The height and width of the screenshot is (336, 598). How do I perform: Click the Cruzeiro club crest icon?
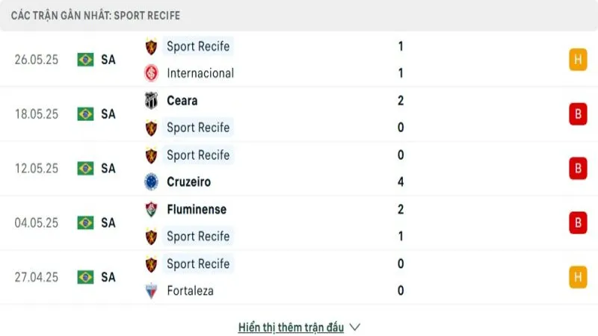pos(152,181)
